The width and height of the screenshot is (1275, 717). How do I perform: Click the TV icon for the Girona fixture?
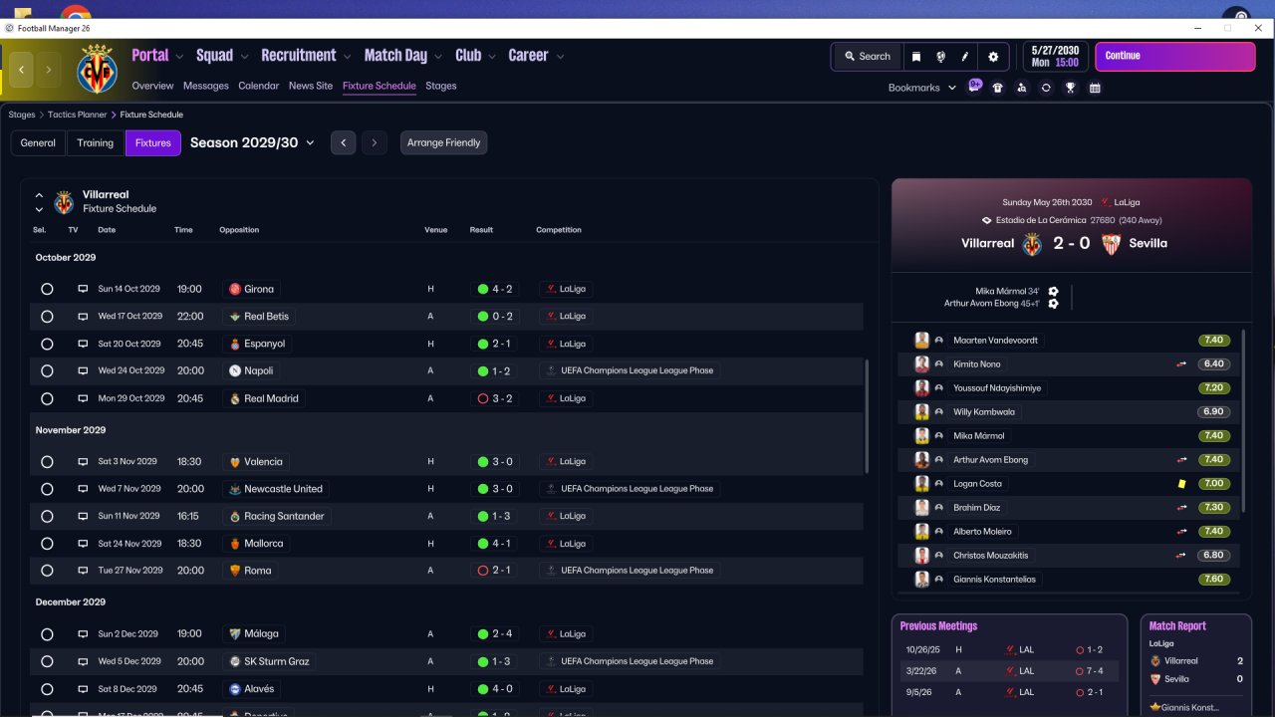pyautogui.click(x=83, y=289)
